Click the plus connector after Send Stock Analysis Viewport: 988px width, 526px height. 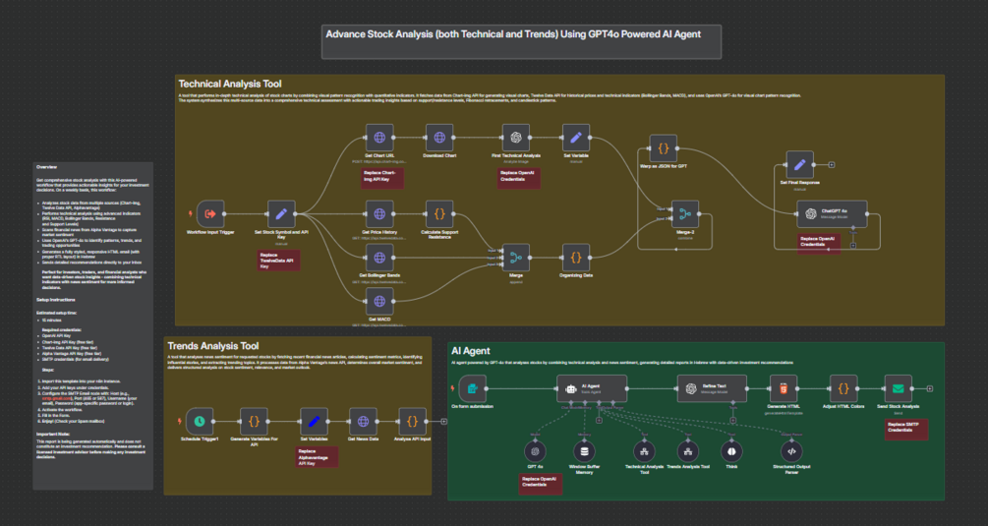tap(929, 388)
